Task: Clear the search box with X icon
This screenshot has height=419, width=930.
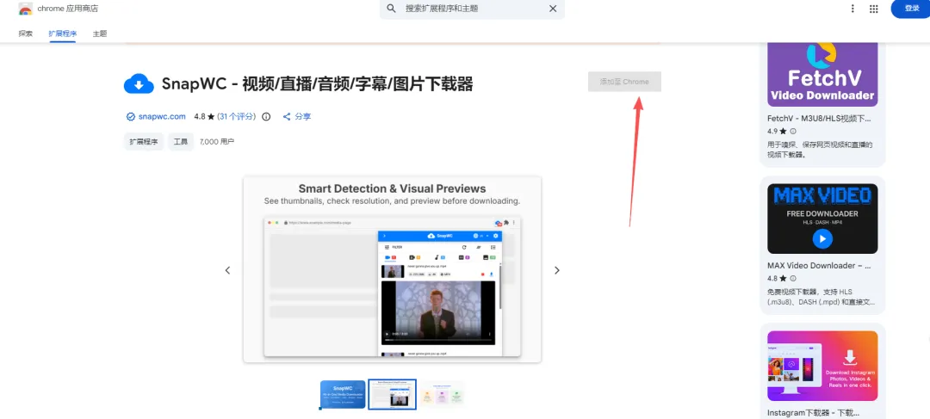Action: click(x=553, y=9)
